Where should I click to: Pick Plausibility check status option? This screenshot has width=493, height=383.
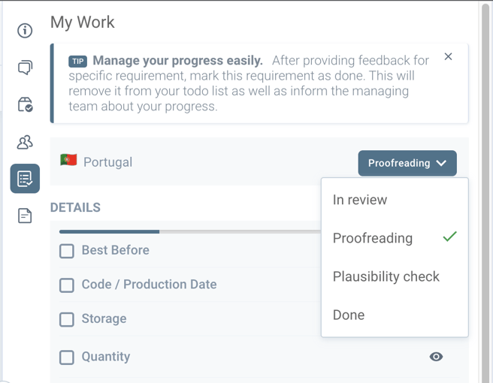pyautogui.click(x=386, y=276)
